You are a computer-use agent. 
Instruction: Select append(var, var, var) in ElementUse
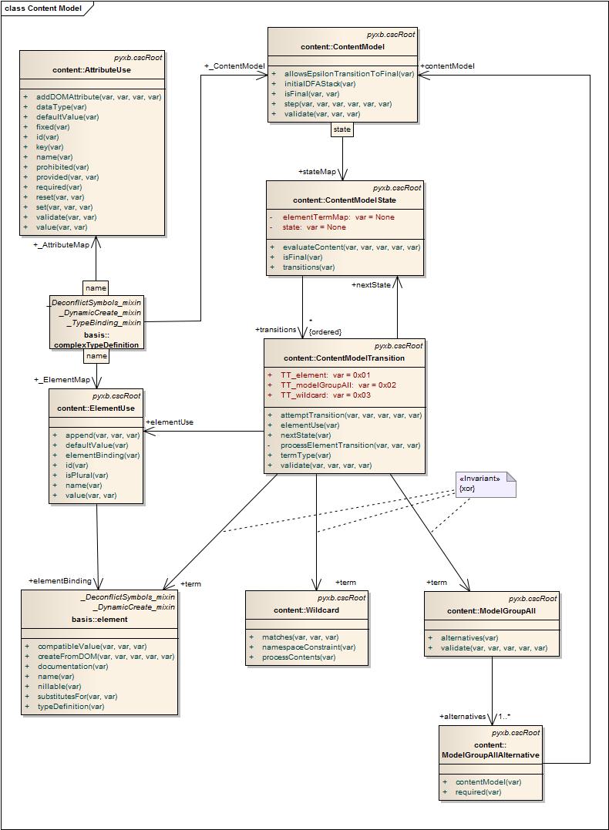pyautogui.click(x=103, y=435)
